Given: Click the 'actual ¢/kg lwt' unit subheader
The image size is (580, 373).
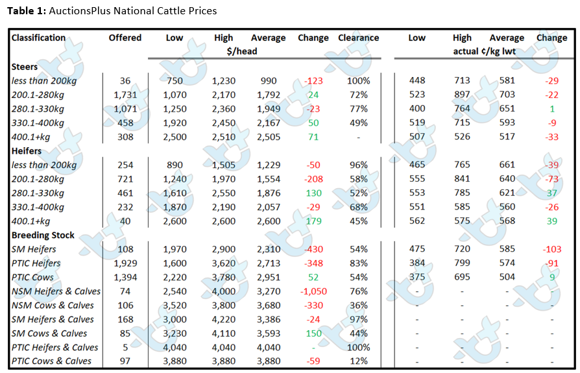Looking at the screenshot, I should pos(484,51).
